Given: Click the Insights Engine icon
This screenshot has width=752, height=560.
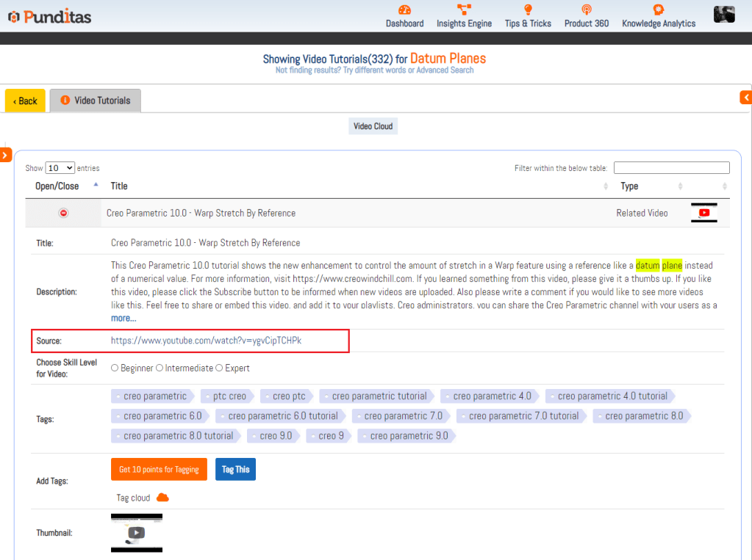Looking at the screenshot, I should (464, 10).
